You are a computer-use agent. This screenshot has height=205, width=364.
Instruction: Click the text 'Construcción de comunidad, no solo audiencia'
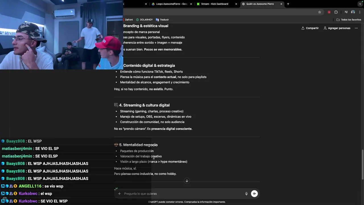(152, 122)
